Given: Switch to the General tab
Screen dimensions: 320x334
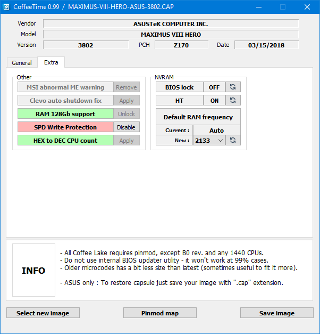Looking at the screenshot, I should [x=22, y=63].
